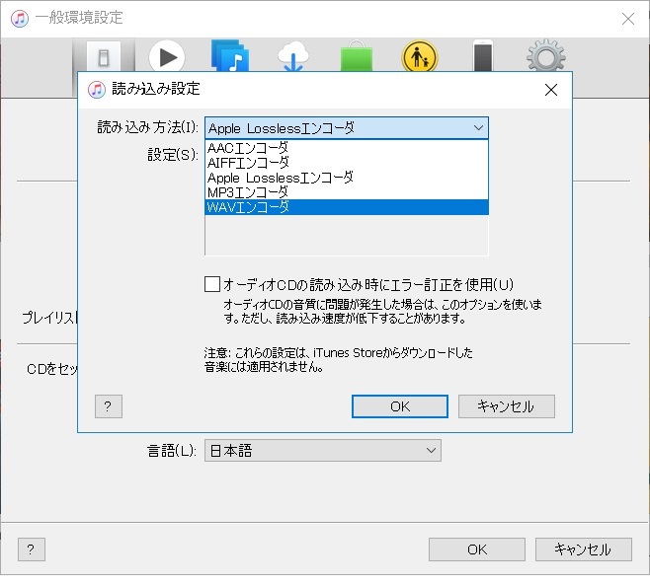This screenshot has width=650, height=586.
Task: Open the Playback preferences tab icon
Action: (167, 56)
